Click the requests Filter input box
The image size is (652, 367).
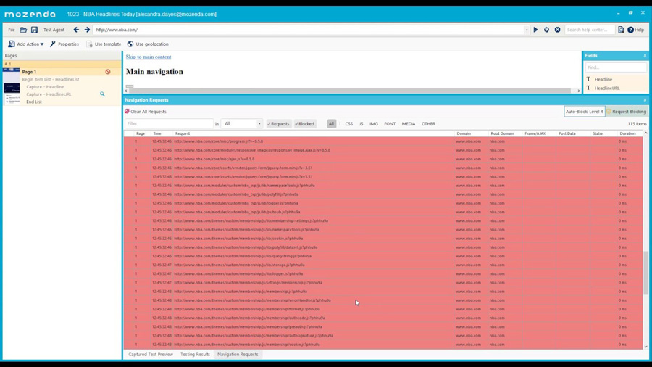[170, 123]
